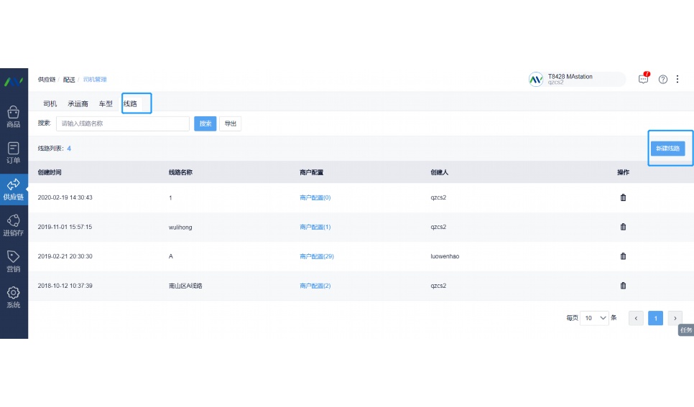This screenshot has height=407, width=694.
Task: Delete the 南山区A线路 route row
Action: (x=623, y=285)
